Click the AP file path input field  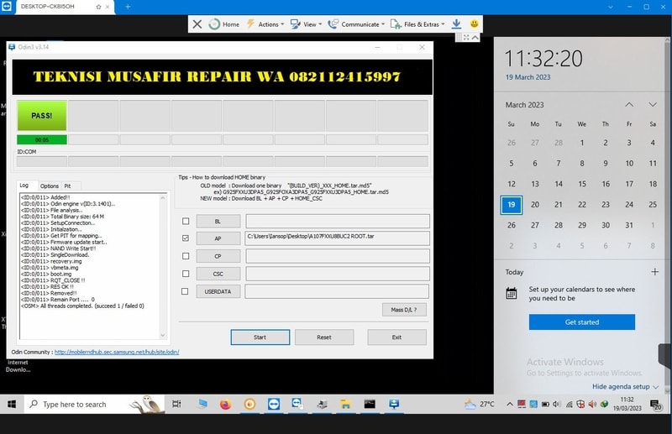coord(338,238)
